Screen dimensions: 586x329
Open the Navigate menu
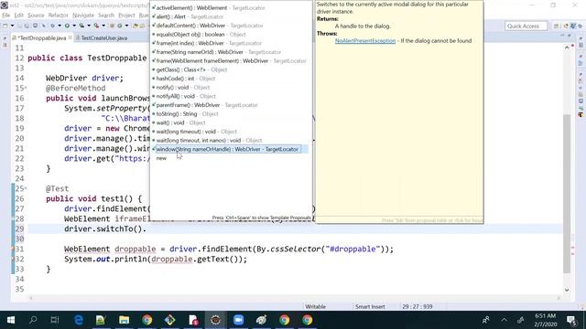83,16
